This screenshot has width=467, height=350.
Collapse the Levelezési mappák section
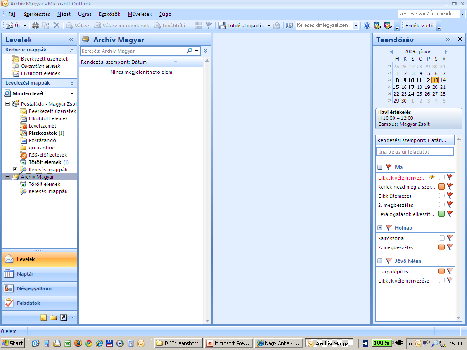point(72,83)
